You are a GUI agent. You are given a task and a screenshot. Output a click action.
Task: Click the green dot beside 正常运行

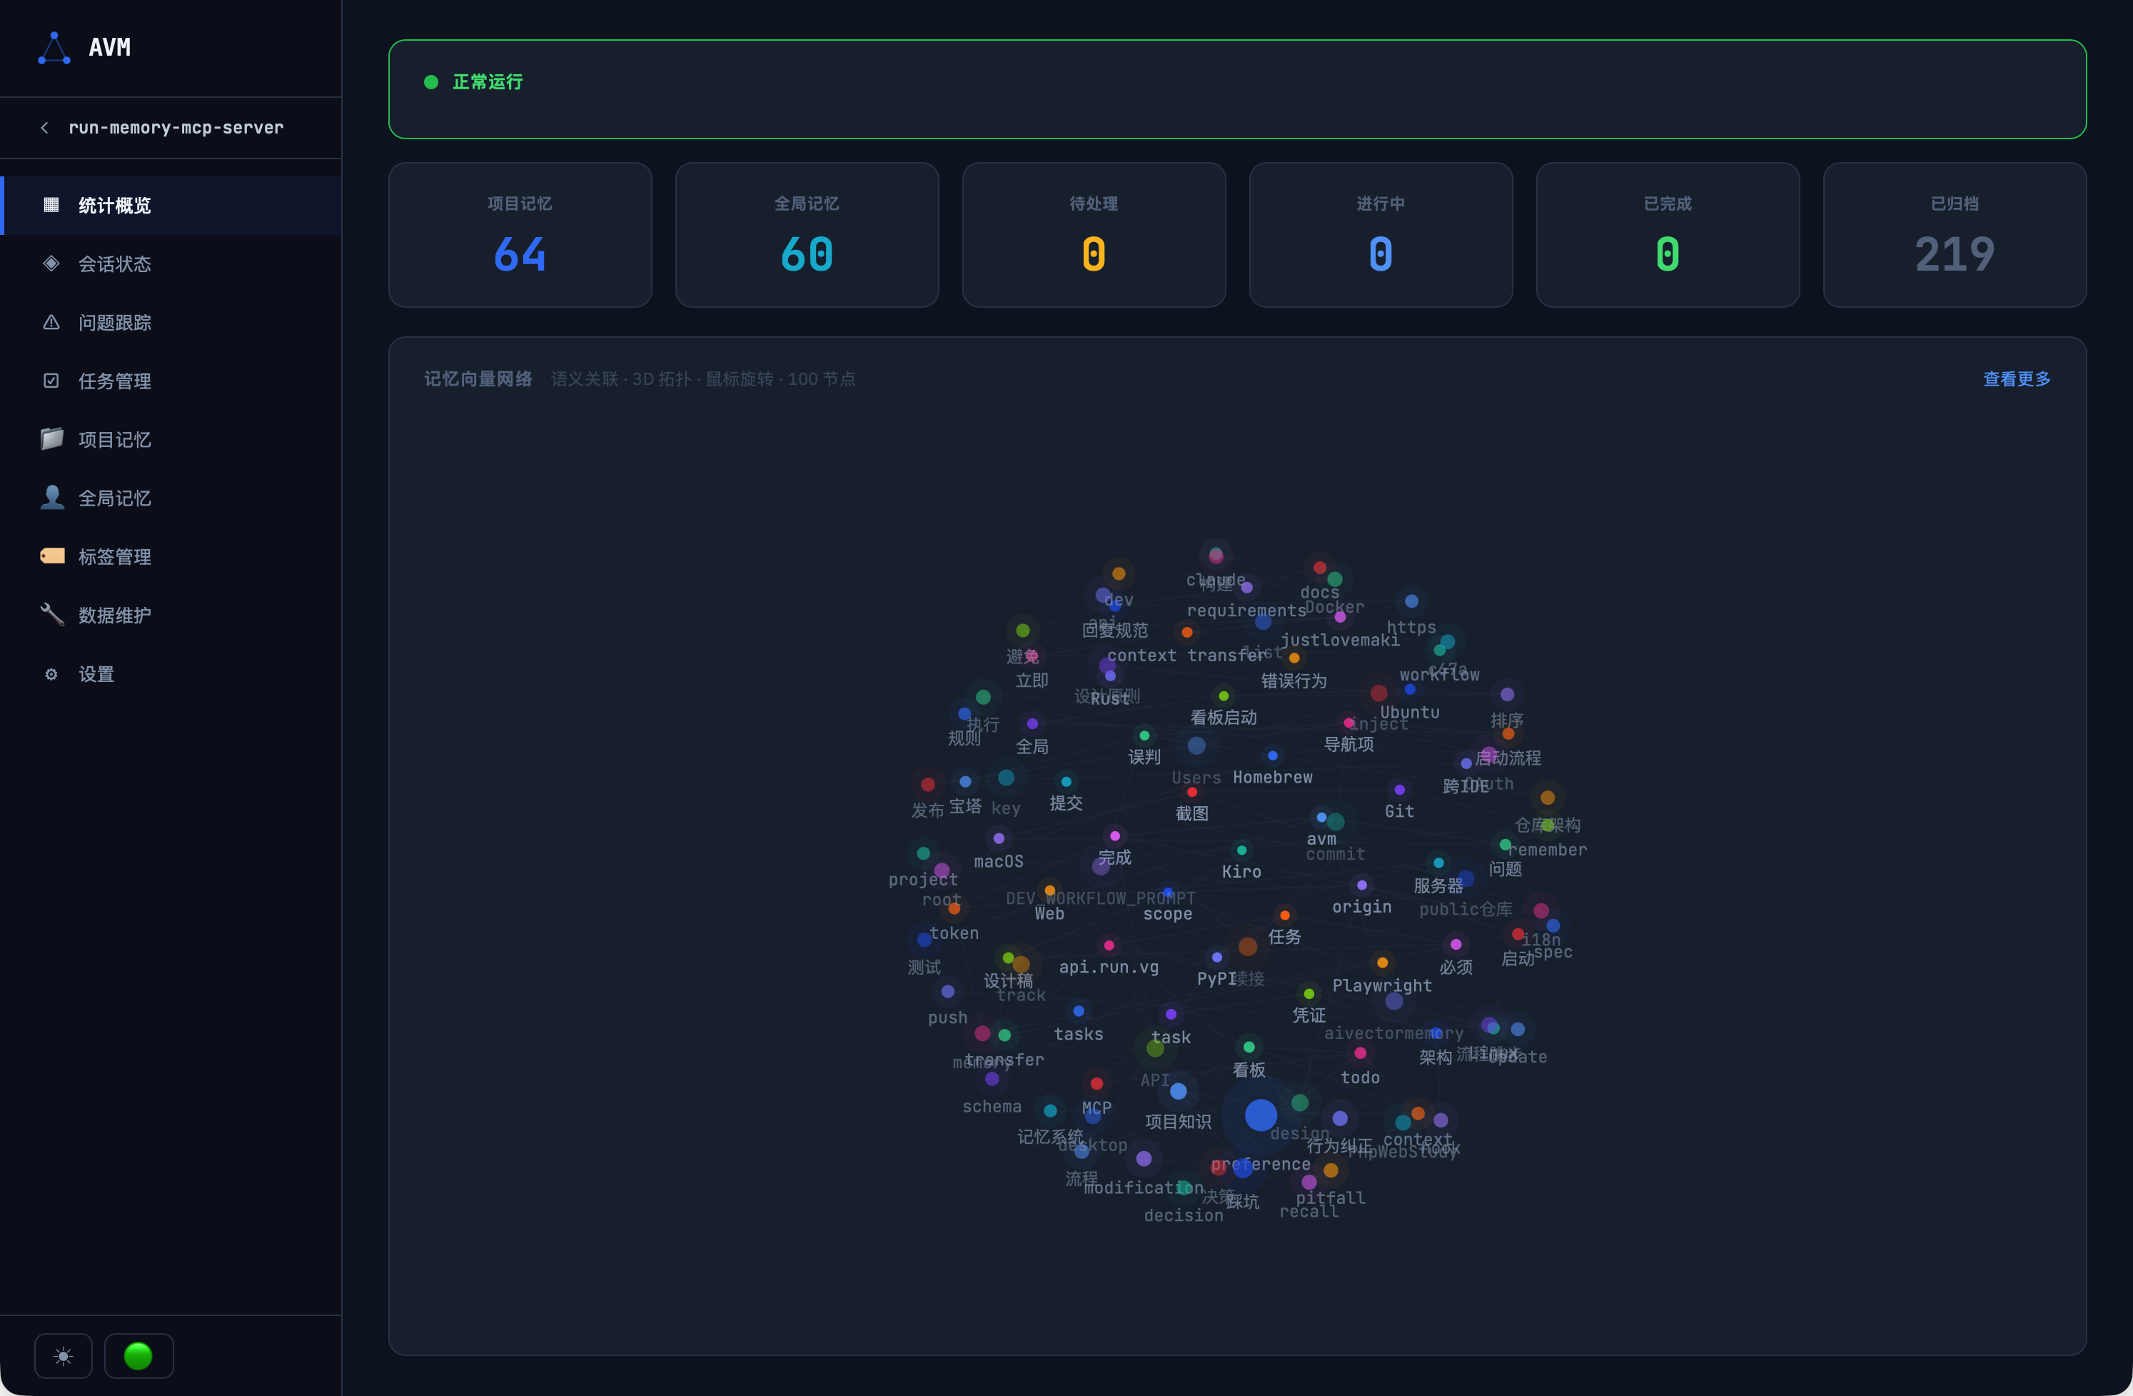coord(431,83)
